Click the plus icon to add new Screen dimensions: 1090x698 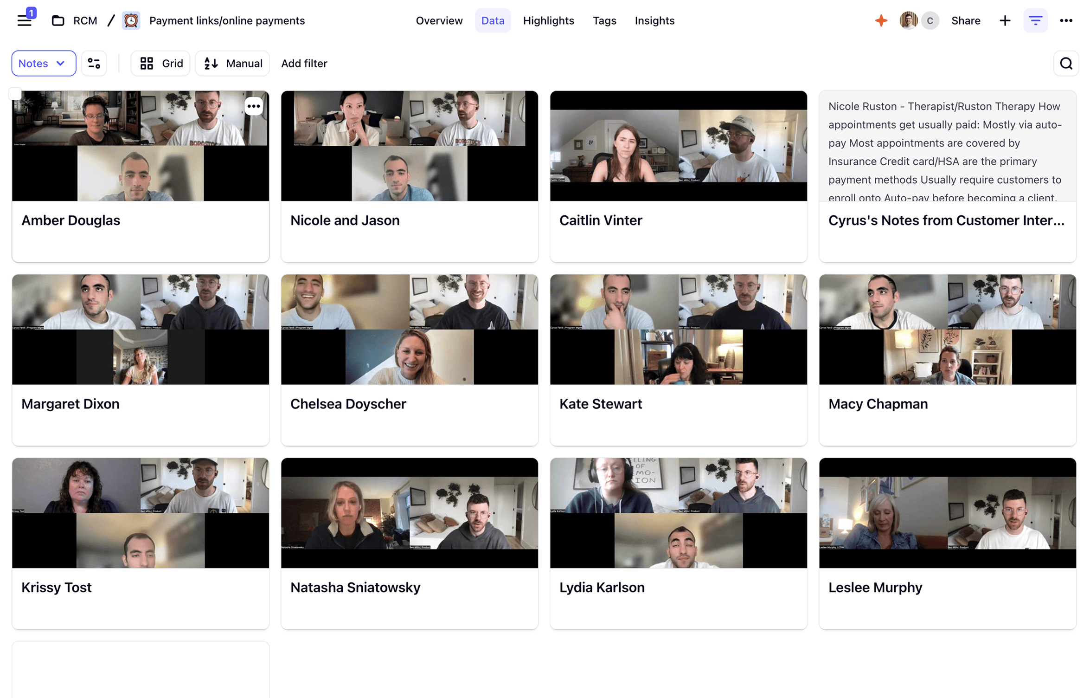coord(1005,20)
